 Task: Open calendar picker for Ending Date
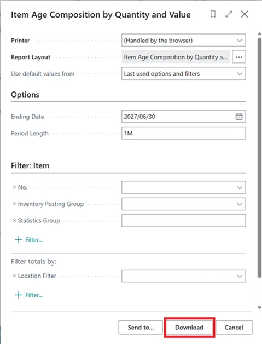pyautogui.click(x=239, y=117)
